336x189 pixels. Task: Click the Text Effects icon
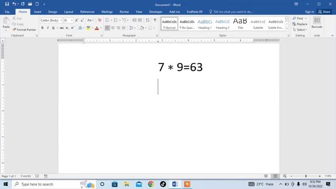pos(80,28)
